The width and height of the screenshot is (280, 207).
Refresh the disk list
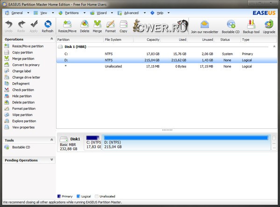(47, 26)
